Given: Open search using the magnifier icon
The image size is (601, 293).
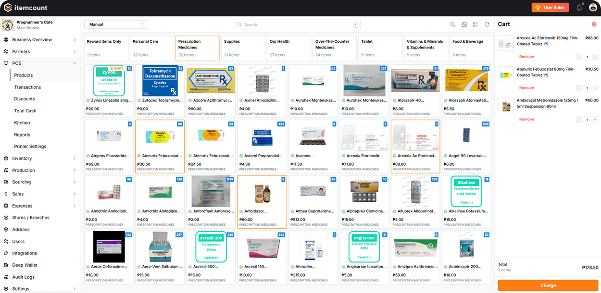Looking at the screenshot, I should (452, 24).
